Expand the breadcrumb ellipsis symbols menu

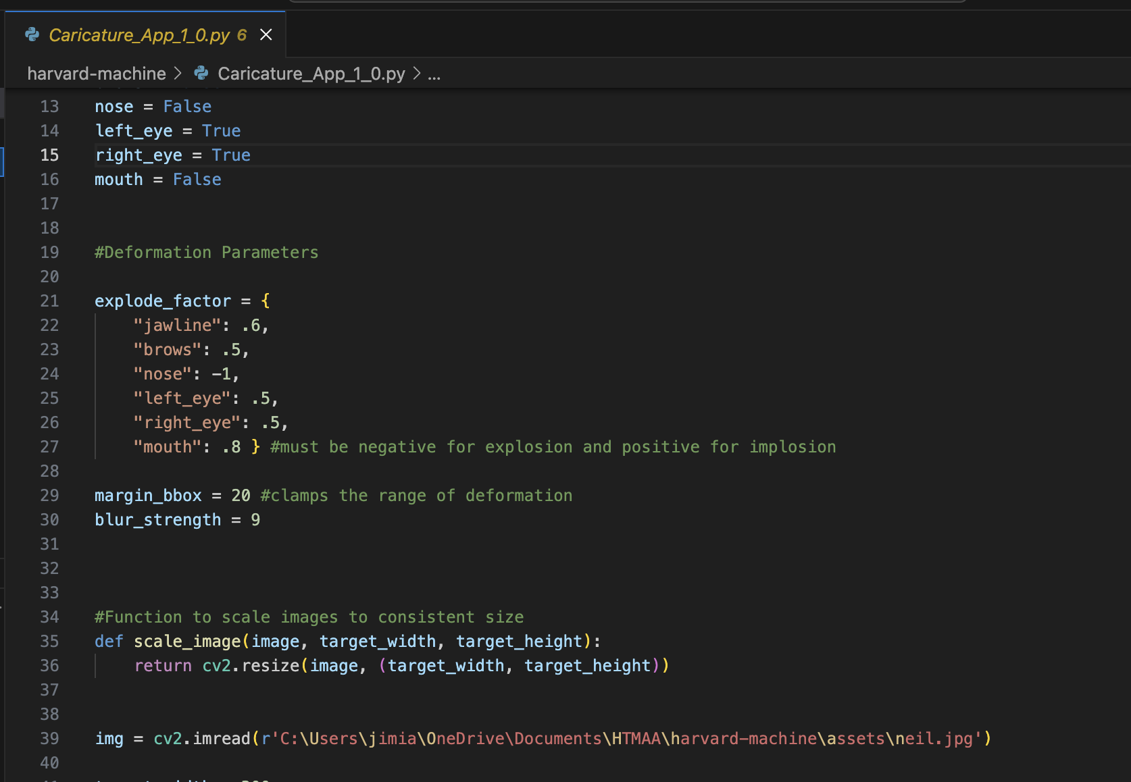pyautogui.click(x=434, y=74)
